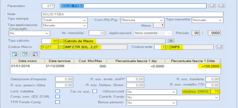The width and height of the screenshot is (238, 108).
Task: Click the Periodo month field showing 00
Action: pos(196,33)
